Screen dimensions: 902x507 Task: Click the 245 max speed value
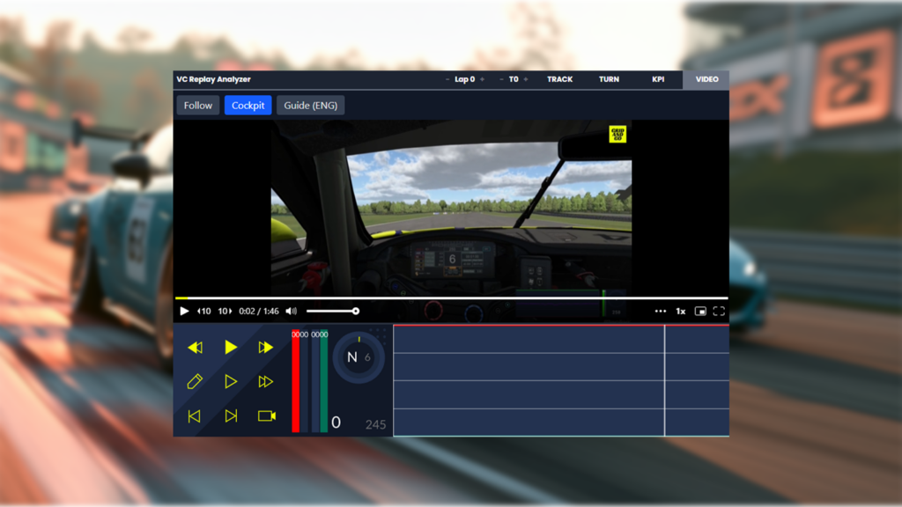click(375, 425)
